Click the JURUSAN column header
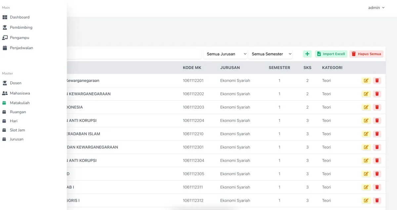 [x=230, y=68]
